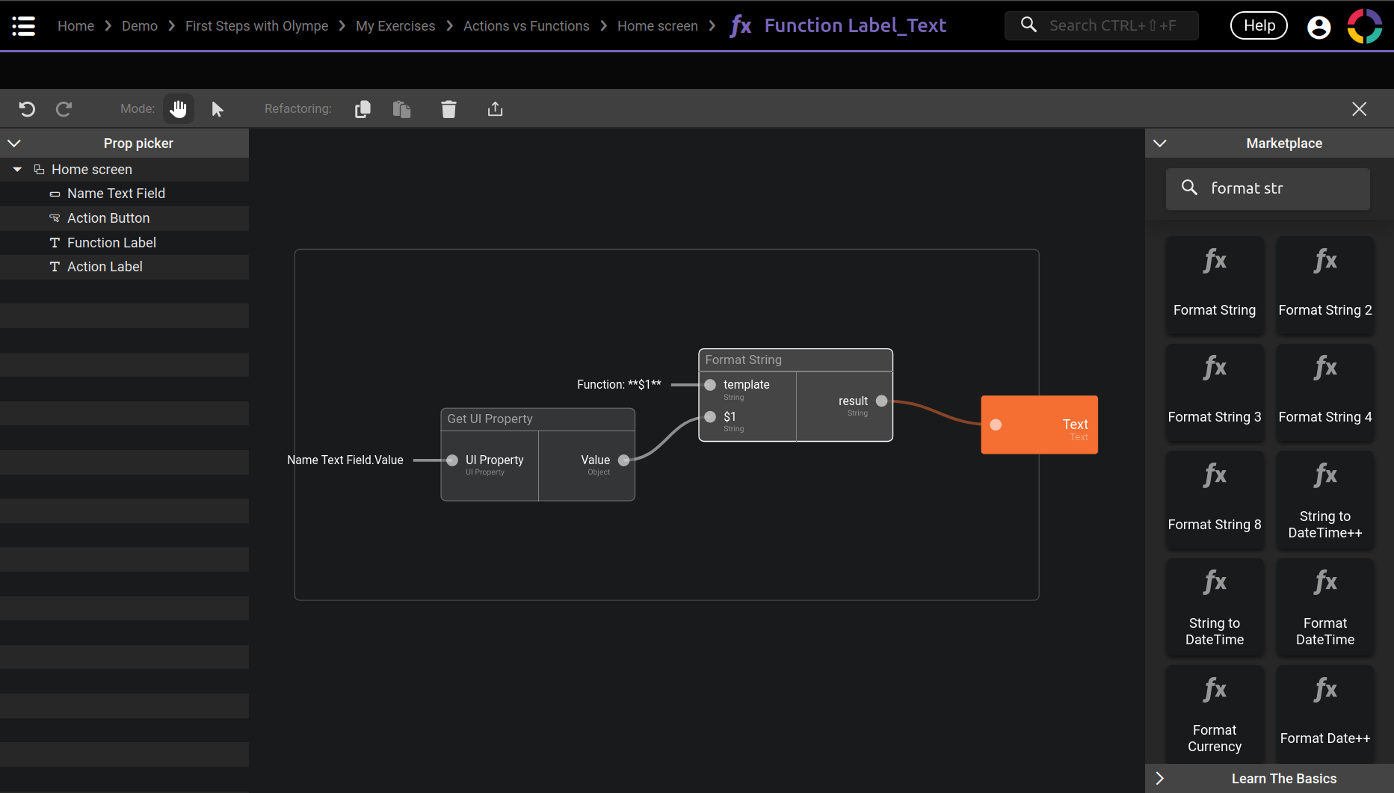Switch to hand pan mode
Image resolution: width=1394 pixels, height=793 pixels.
(178, 109)
